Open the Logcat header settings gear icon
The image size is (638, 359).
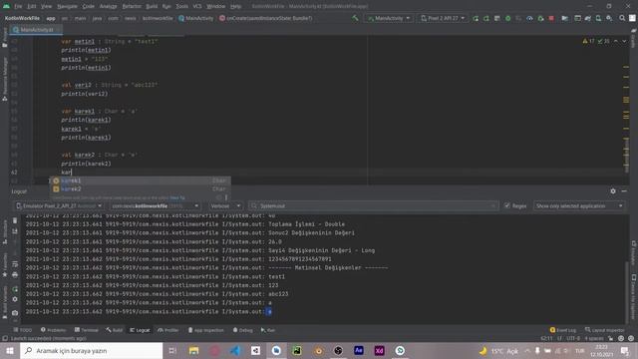click(15, 299)
